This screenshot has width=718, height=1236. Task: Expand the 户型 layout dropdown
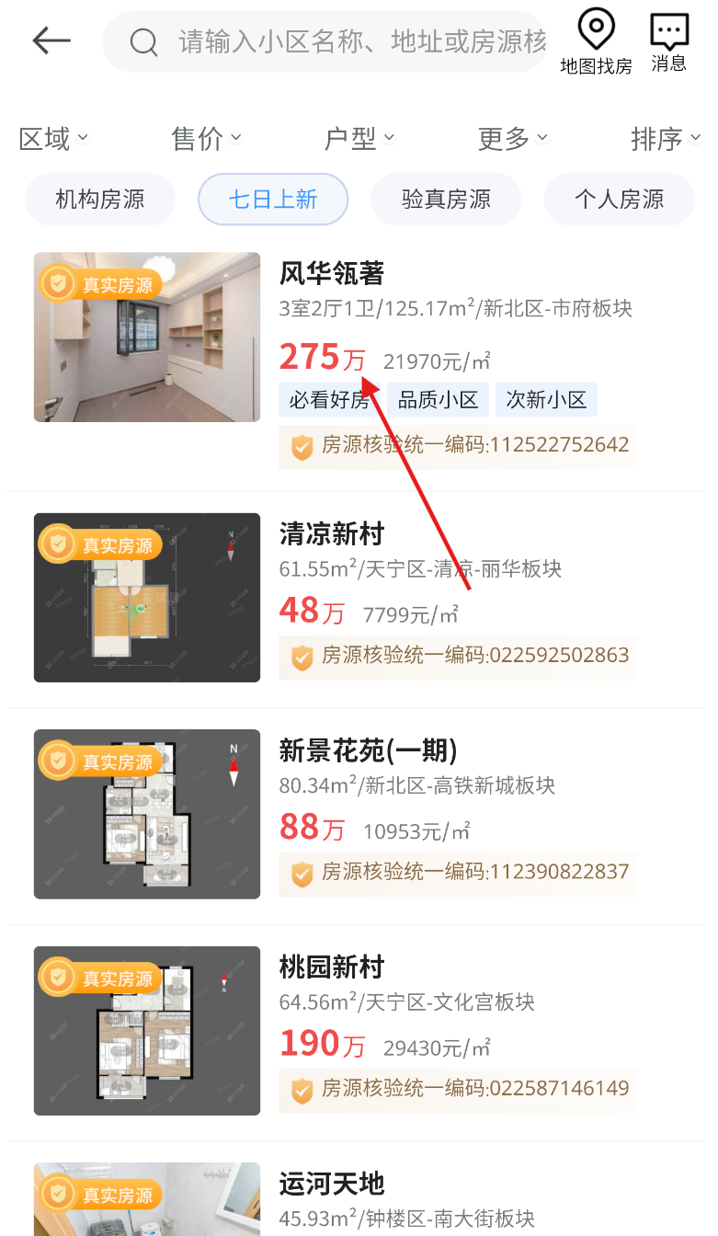[x=359, y=139]
